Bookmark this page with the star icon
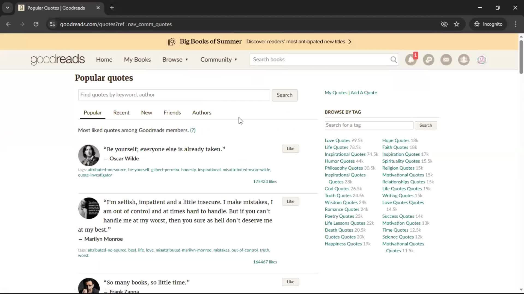The width and height of the screenshot is (524, 294). pos(457,24)
